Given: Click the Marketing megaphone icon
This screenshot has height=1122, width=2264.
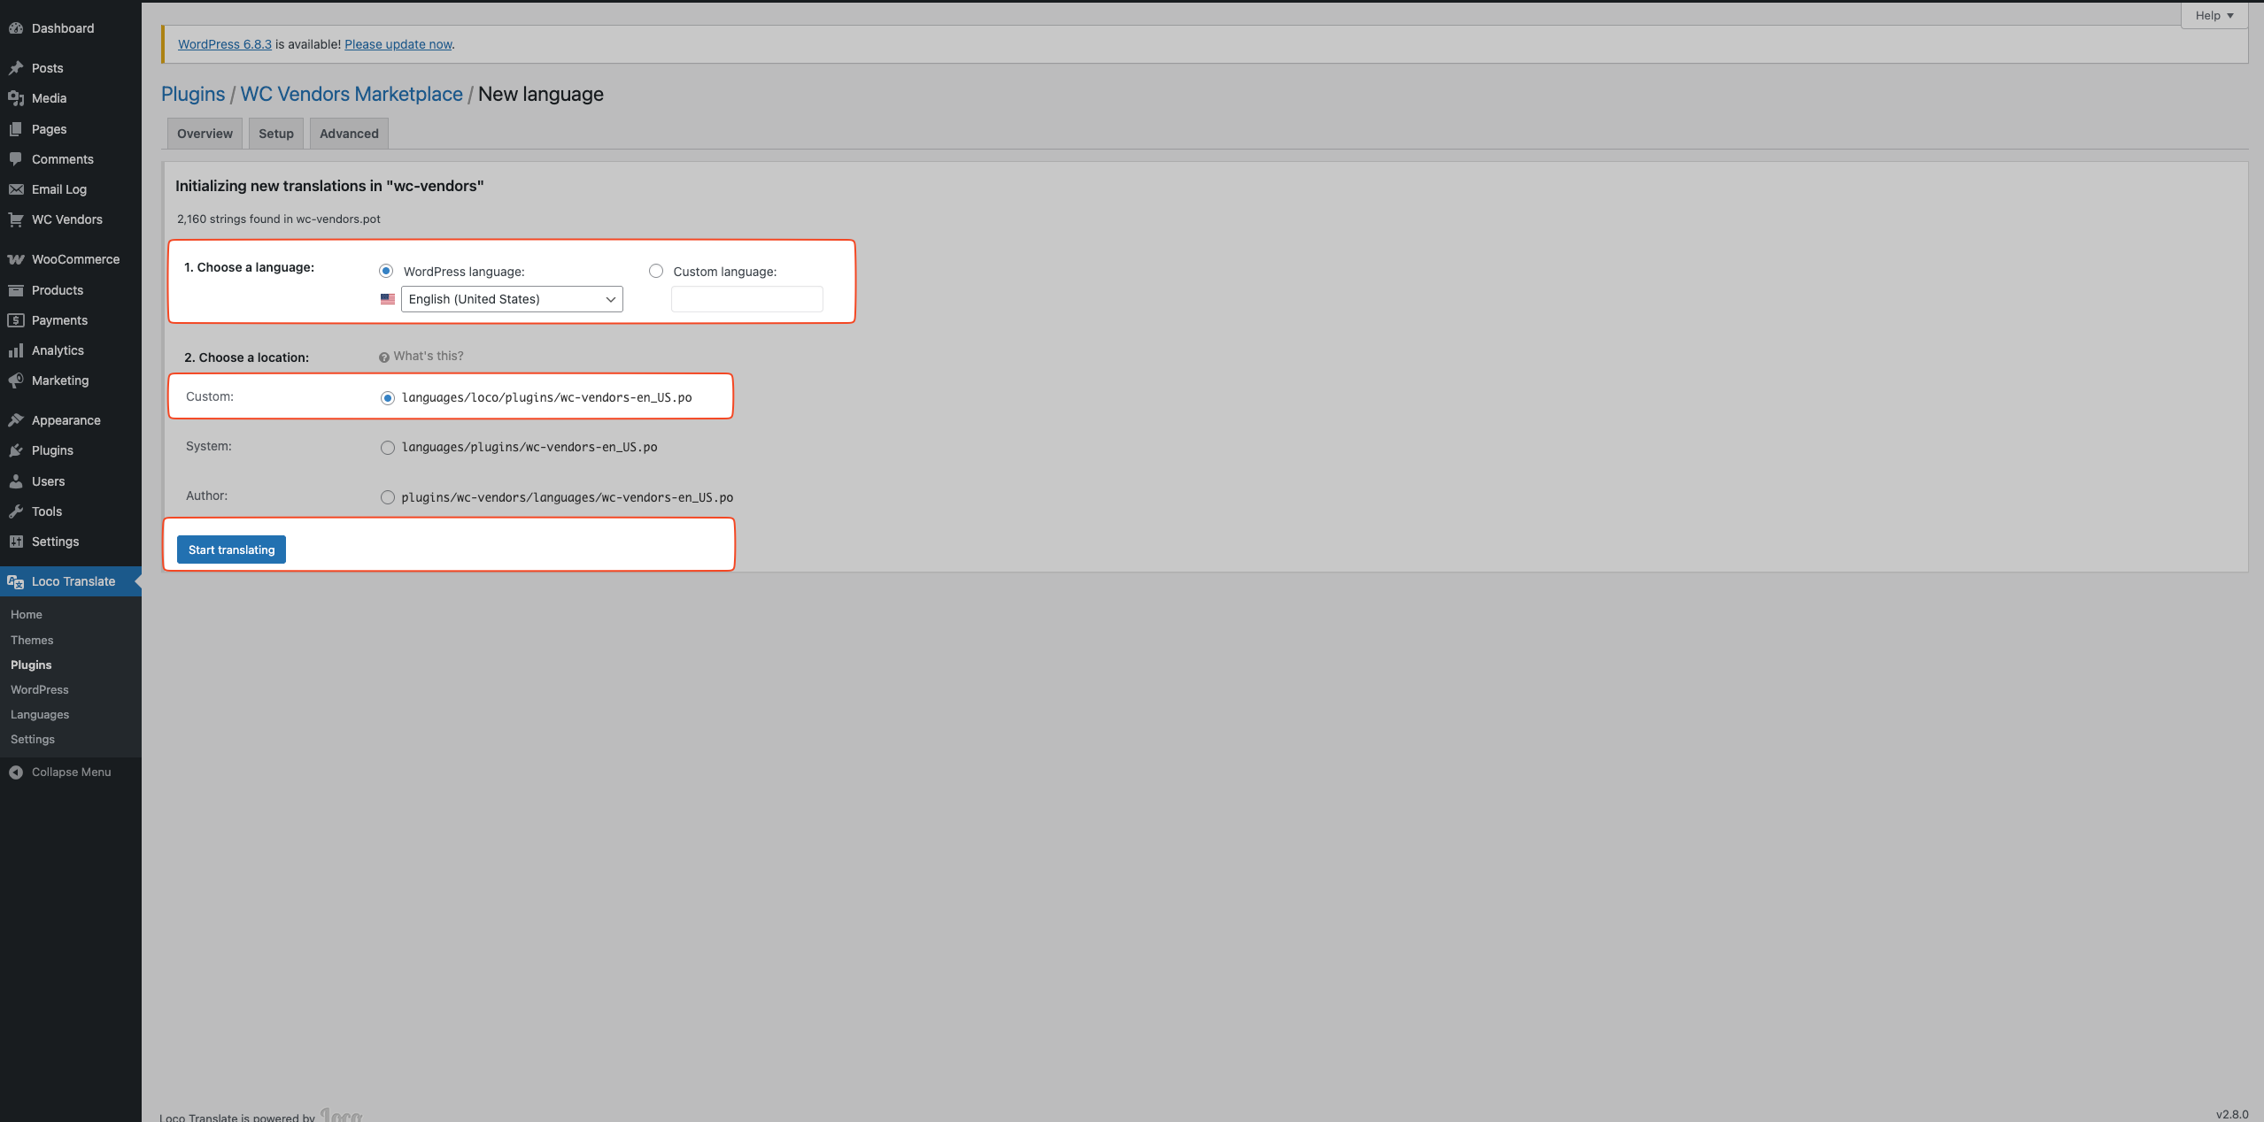Looking at the screenshot, I should point(16,380).
